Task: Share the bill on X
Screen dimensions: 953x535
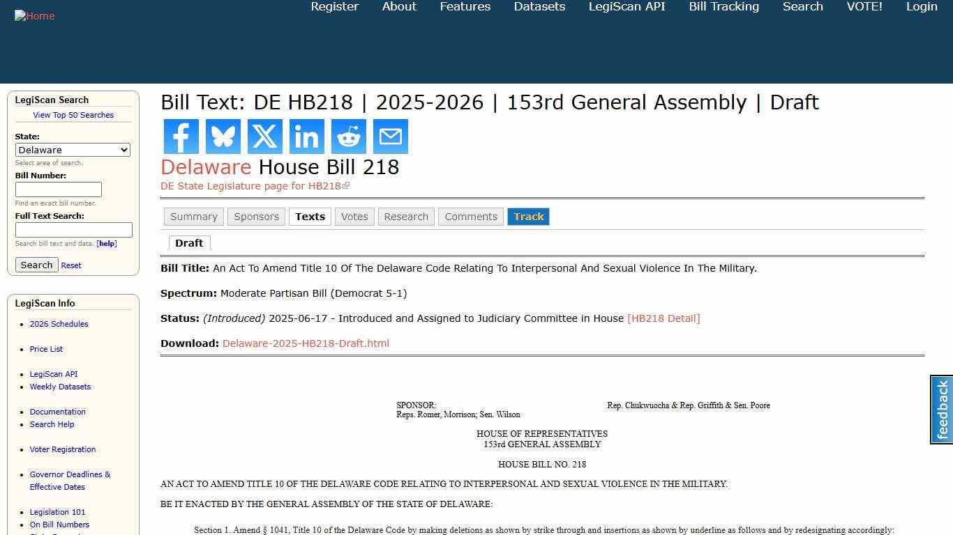Action: click(264, 137)
